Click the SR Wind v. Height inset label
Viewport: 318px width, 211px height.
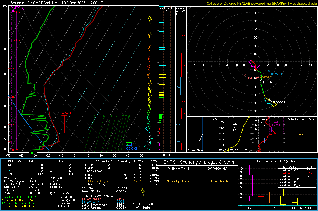pyautogui.click(x=262, y=123)
